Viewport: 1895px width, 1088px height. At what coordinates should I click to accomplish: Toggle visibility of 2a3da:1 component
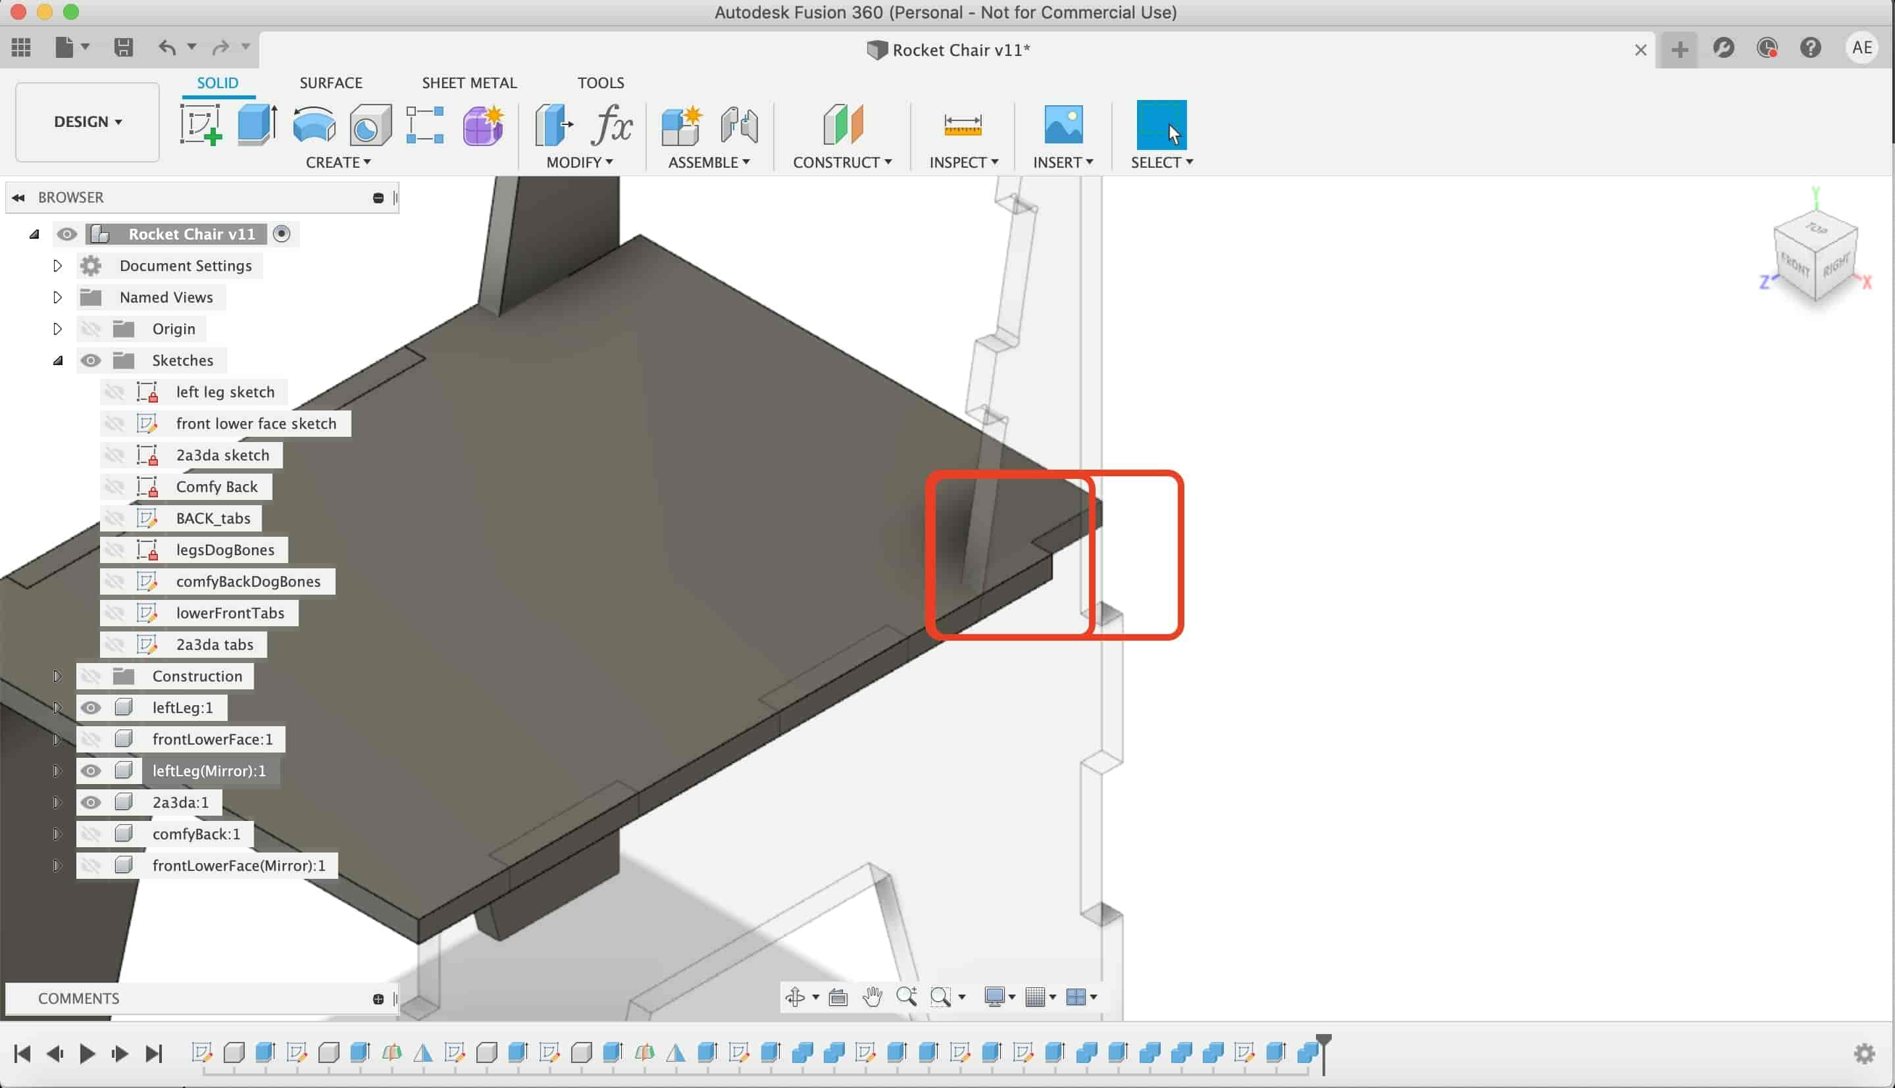(x=91, y=802)
